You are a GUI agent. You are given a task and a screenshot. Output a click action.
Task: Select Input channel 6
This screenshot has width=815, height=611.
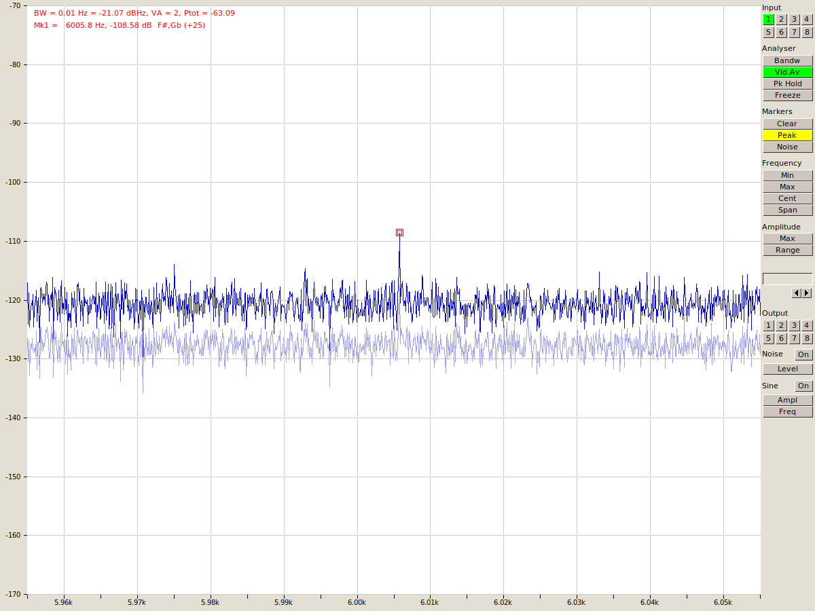pyautogui.click(x=781, y=32)
